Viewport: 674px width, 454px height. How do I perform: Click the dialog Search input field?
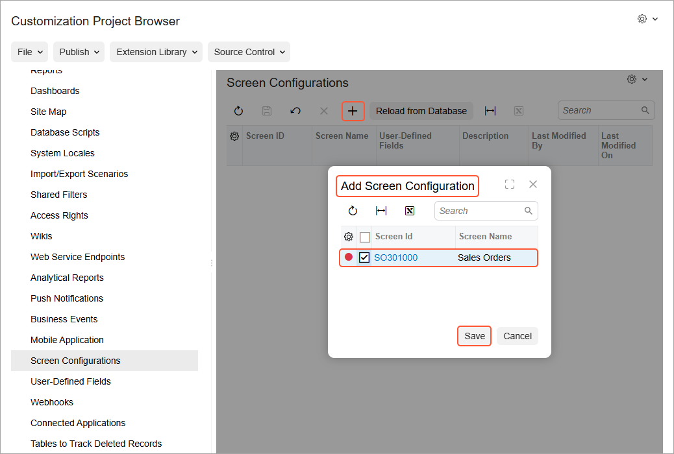(x=481, y=211)
